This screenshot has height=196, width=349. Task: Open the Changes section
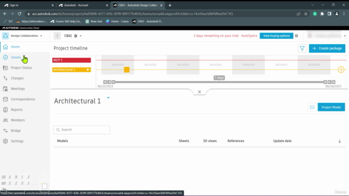(17, 78)
